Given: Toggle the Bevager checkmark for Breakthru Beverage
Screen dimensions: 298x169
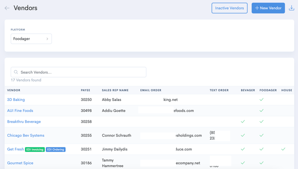Looking at the screenshot, I should (243, 121).
